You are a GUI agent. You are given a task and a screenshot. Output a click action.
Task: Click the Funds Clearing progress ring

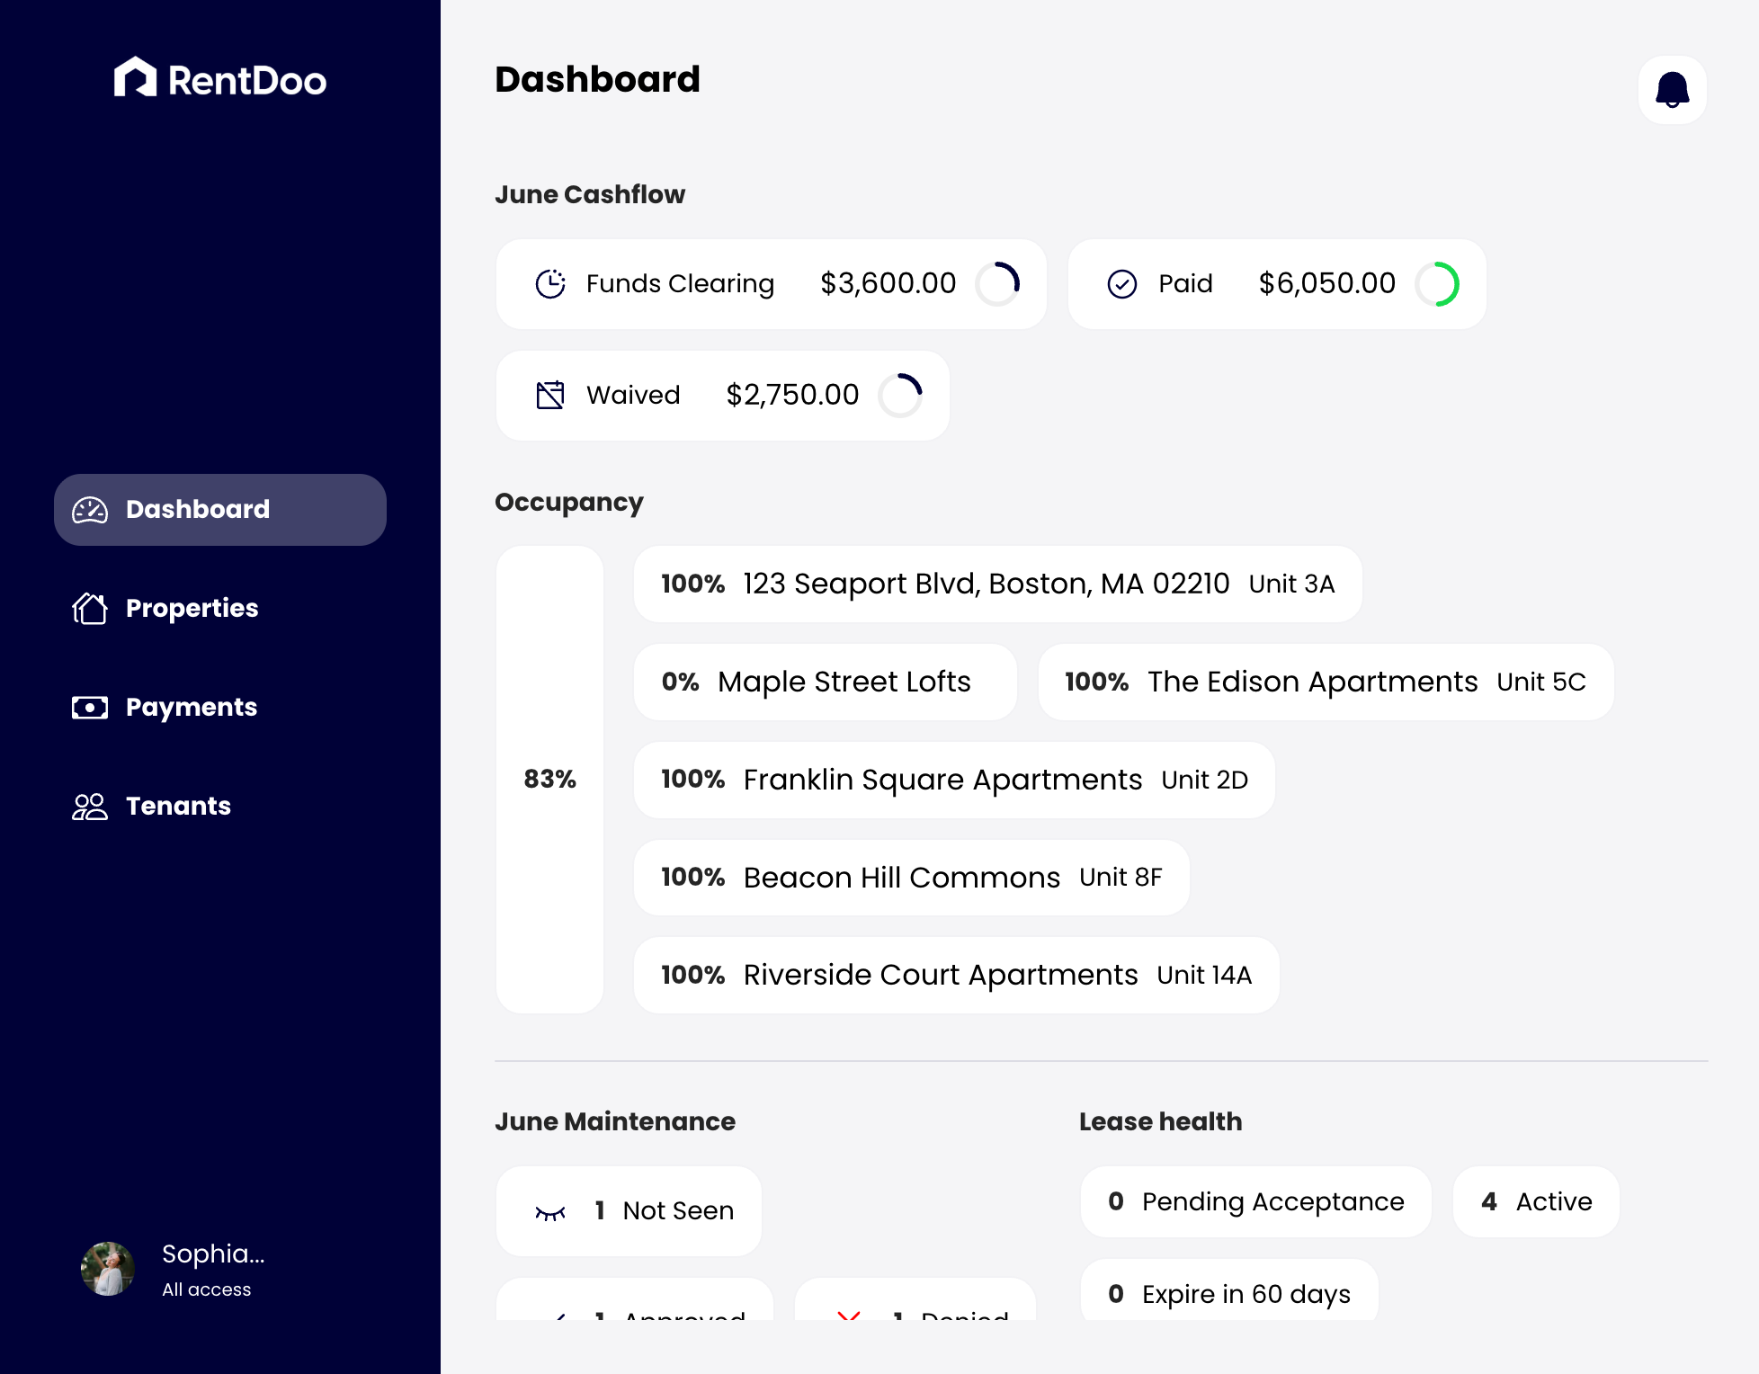click(998, 284)
